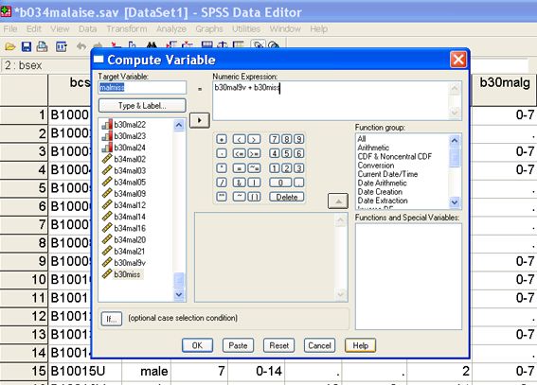Insert selected function with up-arrow button
The image size is (537, 385).
[338, 201]
